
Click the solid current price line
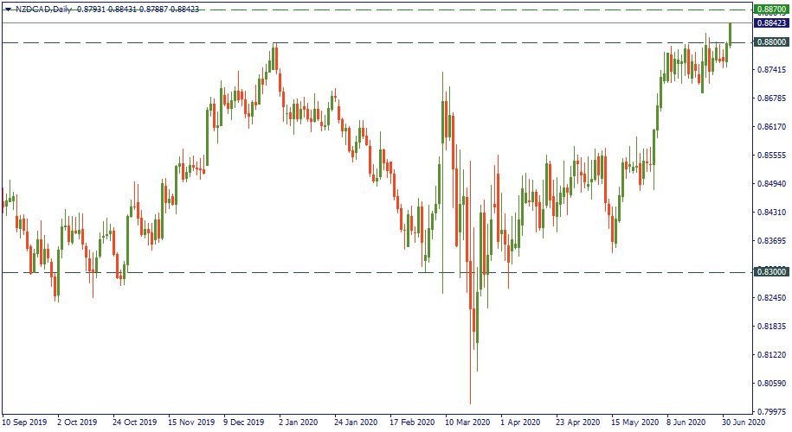346,23
